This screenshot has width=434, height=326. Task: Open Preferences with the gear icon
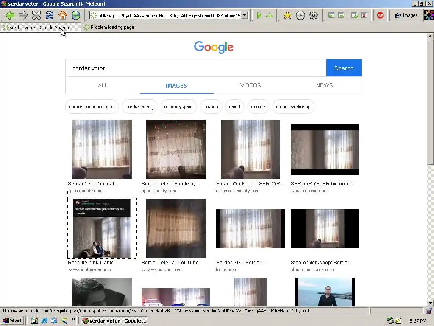pos(313,15)
